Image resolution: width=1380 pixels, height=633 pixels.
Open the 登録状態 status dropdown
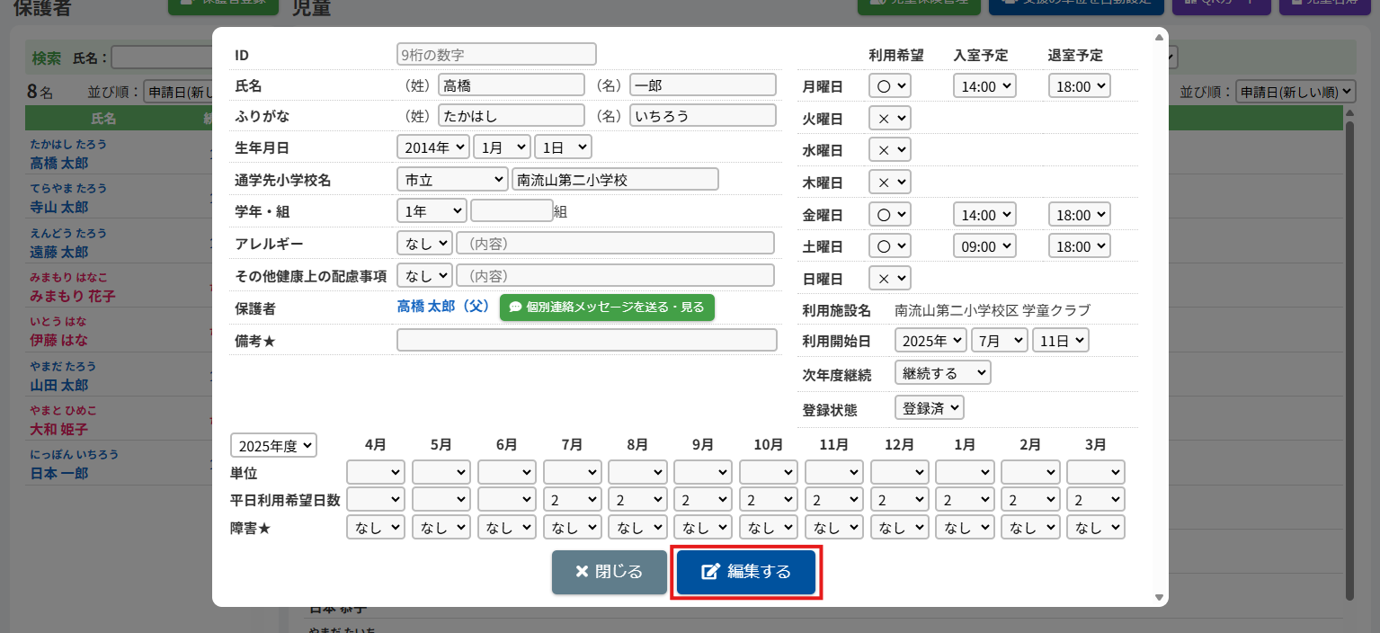click(x=929, y=407)
